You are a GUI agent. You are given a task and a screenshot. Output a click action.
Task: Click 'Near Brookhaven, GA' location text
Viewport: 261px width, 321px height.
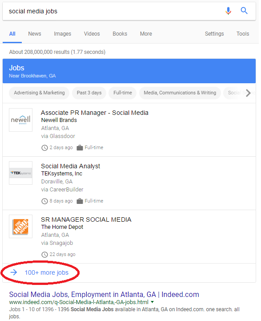click(32, 76)
